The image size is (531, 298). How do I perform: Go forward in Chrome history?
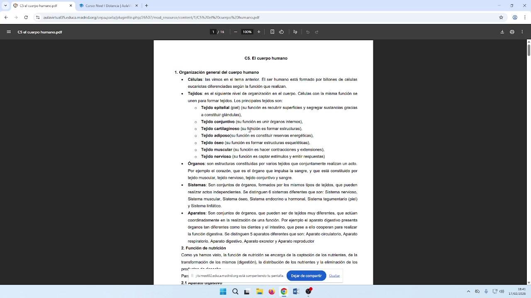[16, 17]
